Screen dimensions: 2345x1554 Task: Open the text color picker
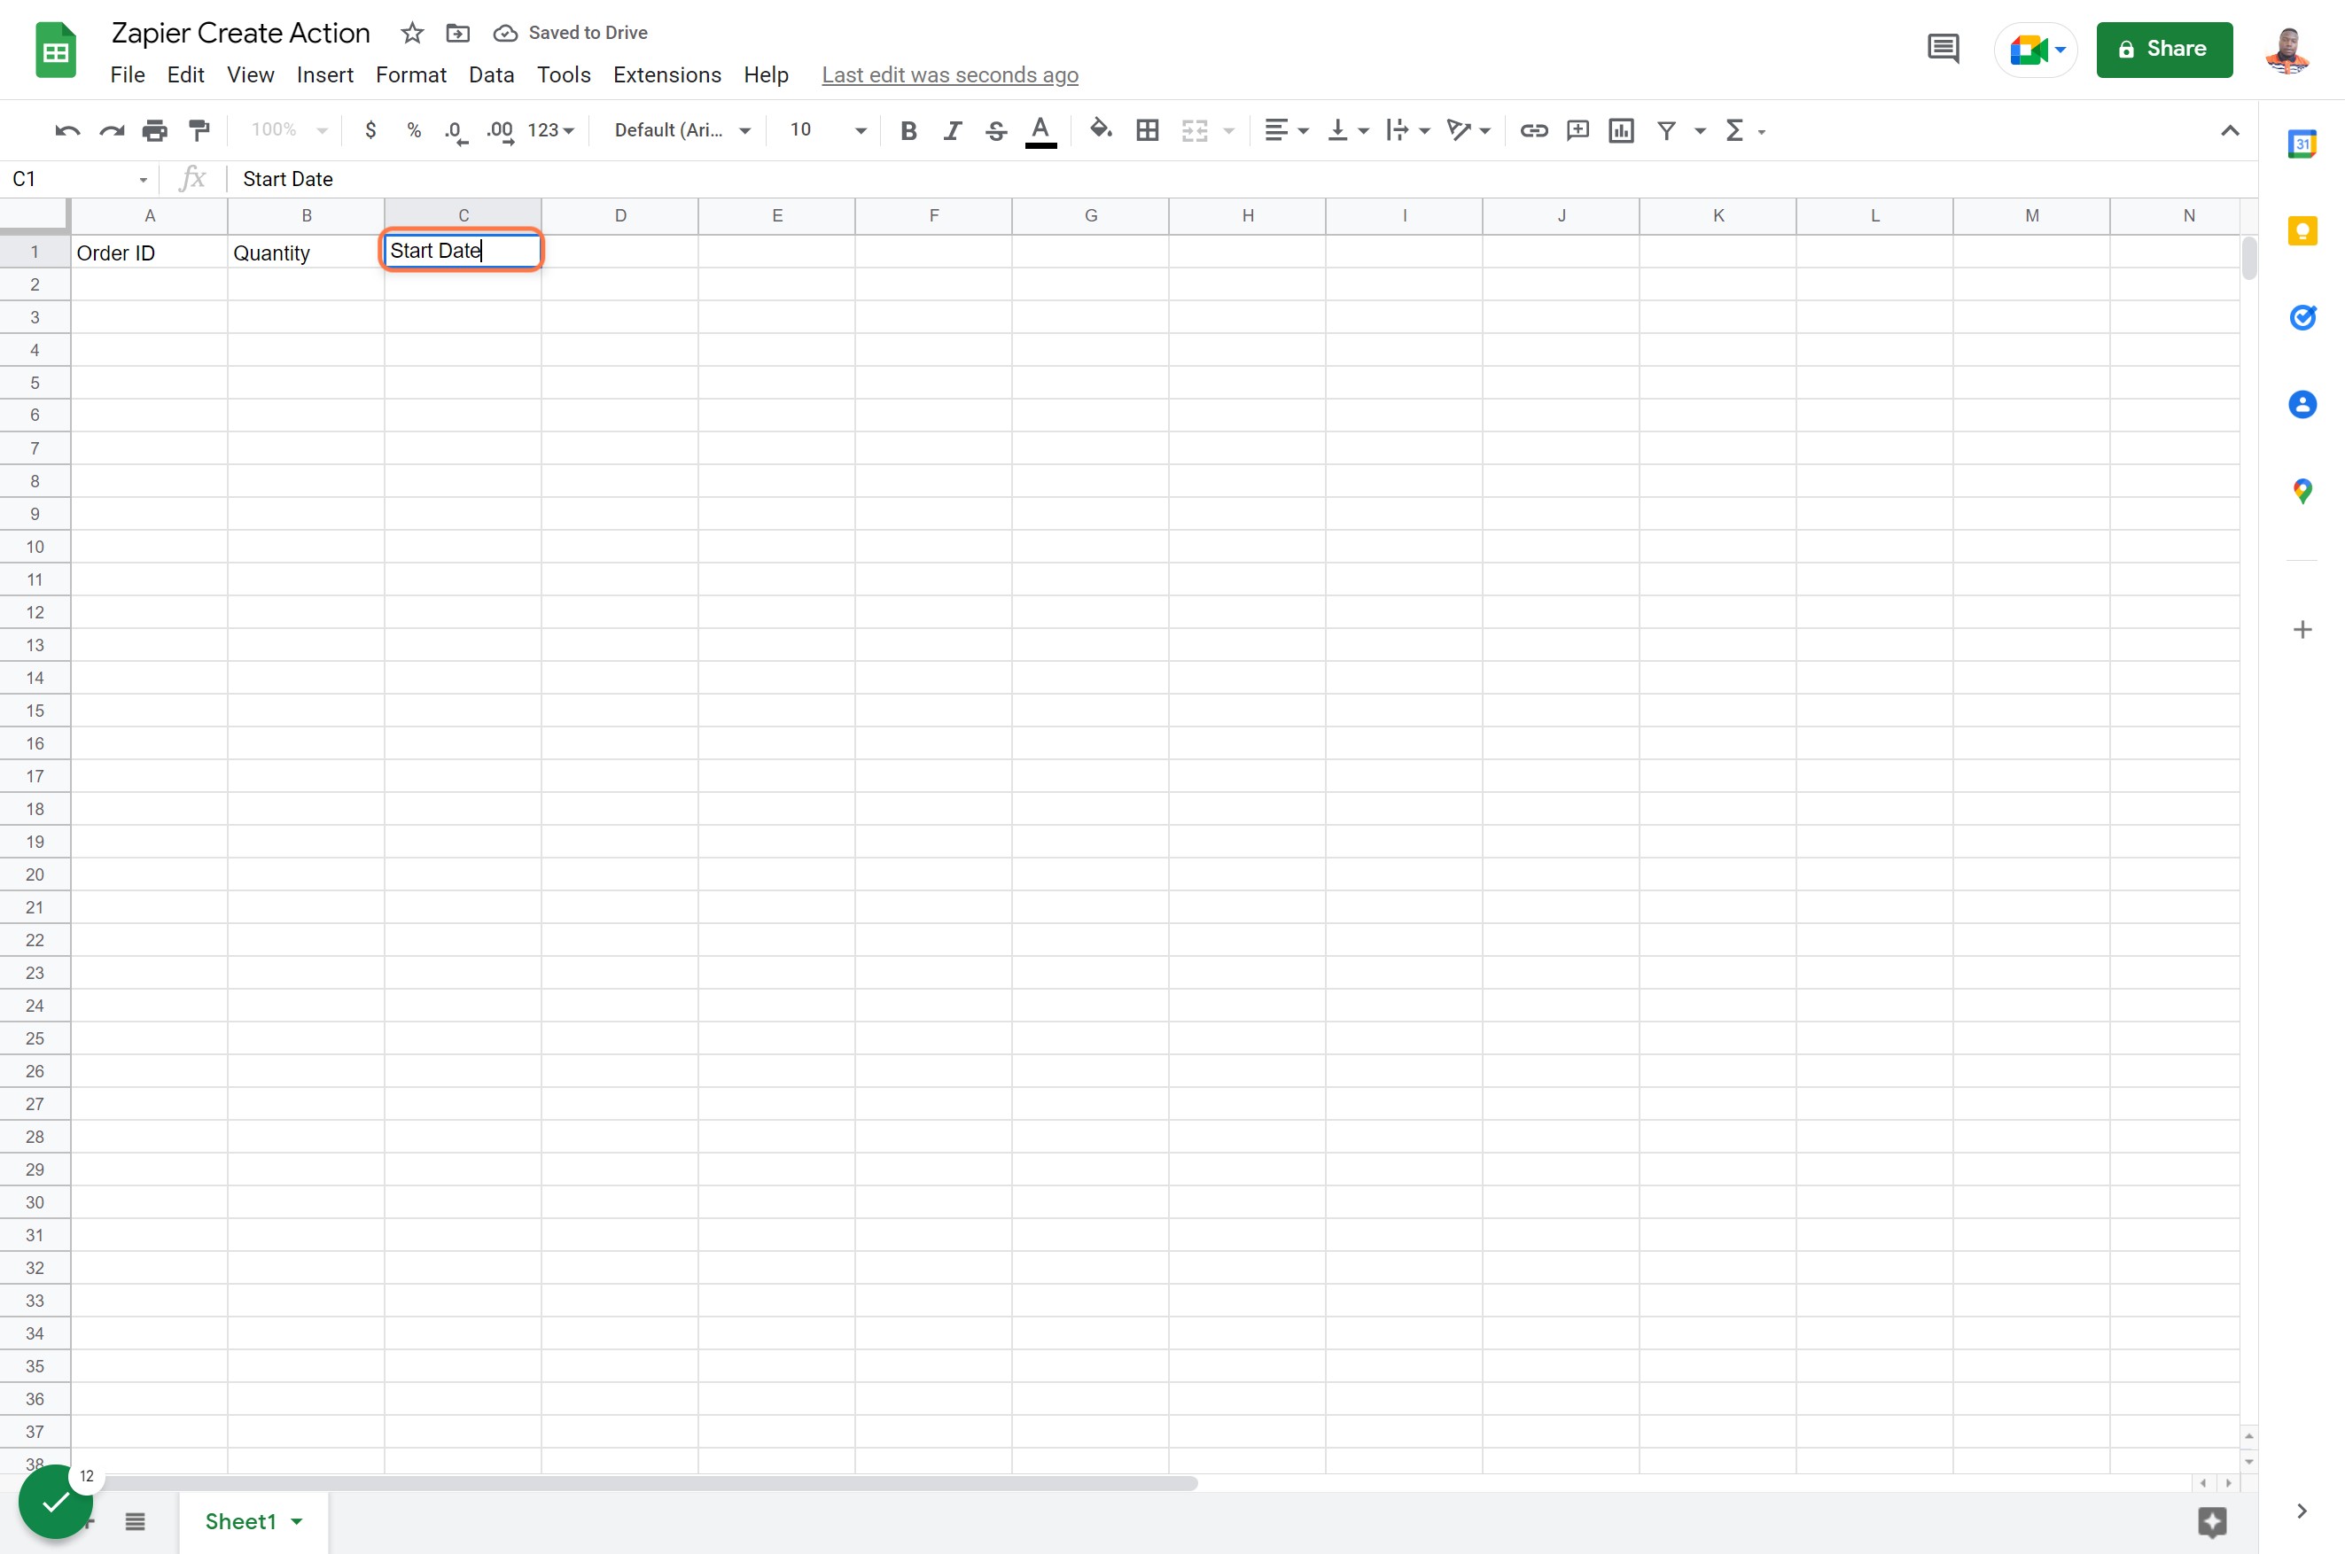[x=1040, y=131]
